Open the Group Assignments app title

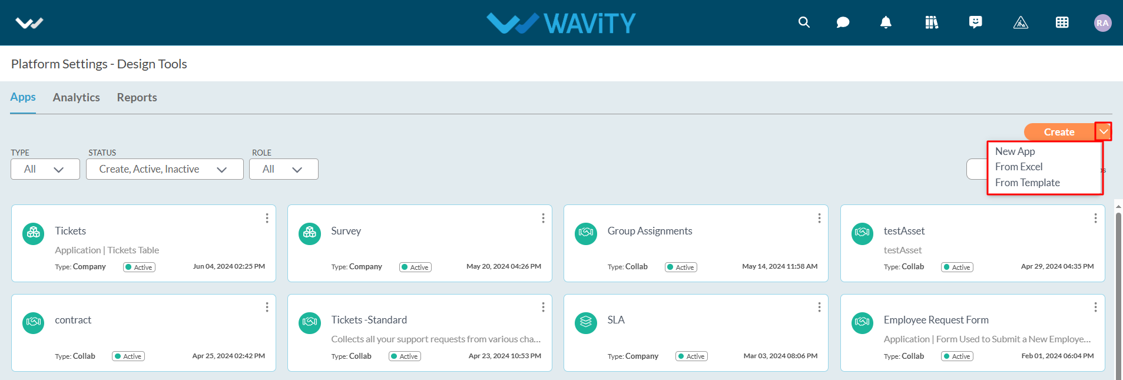650,231
